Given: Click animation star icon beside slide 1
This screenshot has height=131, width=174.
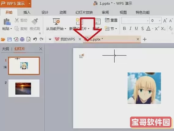Looking at the screenshot, I should (x=5, y=67).
